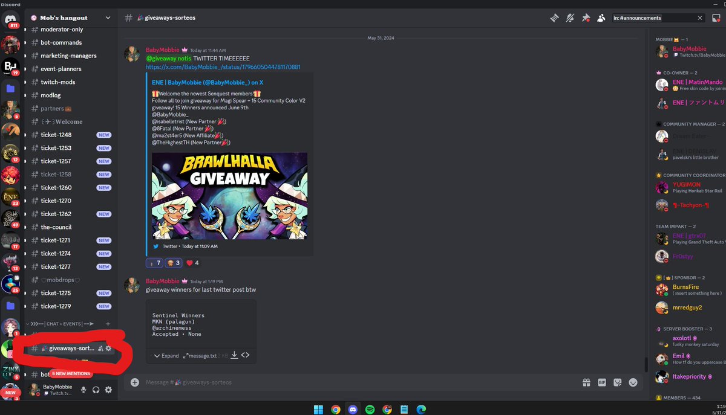Open the GIF picker

click(x=602, y=382)
